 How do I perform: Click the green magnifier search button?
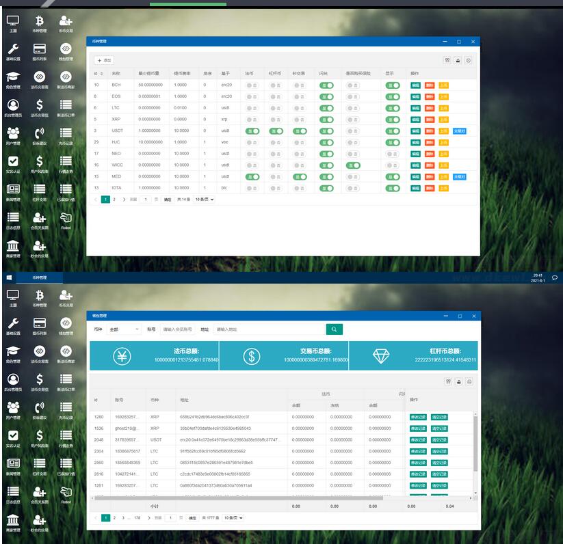click(x=334, y=329)
